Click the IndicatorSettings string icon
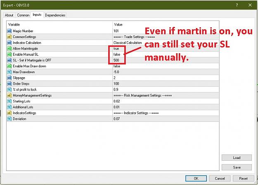Image resolution: width=258 pixels, height=185 pixels. tap(9, 113)
